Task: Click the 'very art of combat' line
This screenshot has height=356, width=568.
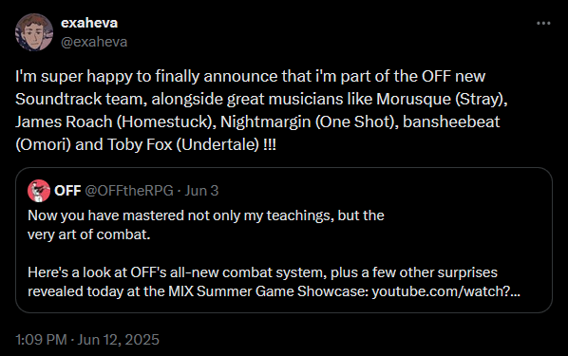Action: click(x=88, y=234)
